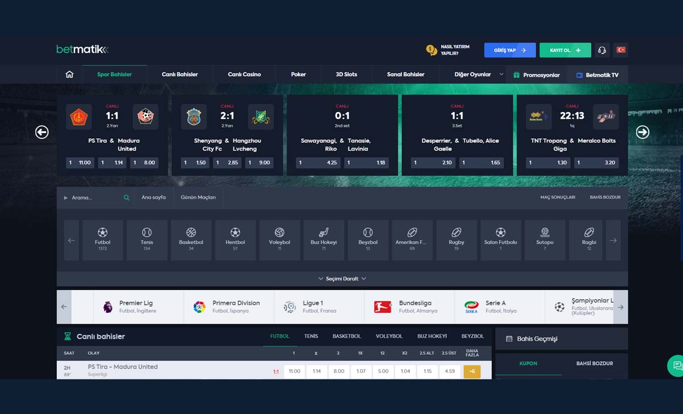Click the search magnifier icon
Viewport: 683px width, 414px height.
click(126, 197)
